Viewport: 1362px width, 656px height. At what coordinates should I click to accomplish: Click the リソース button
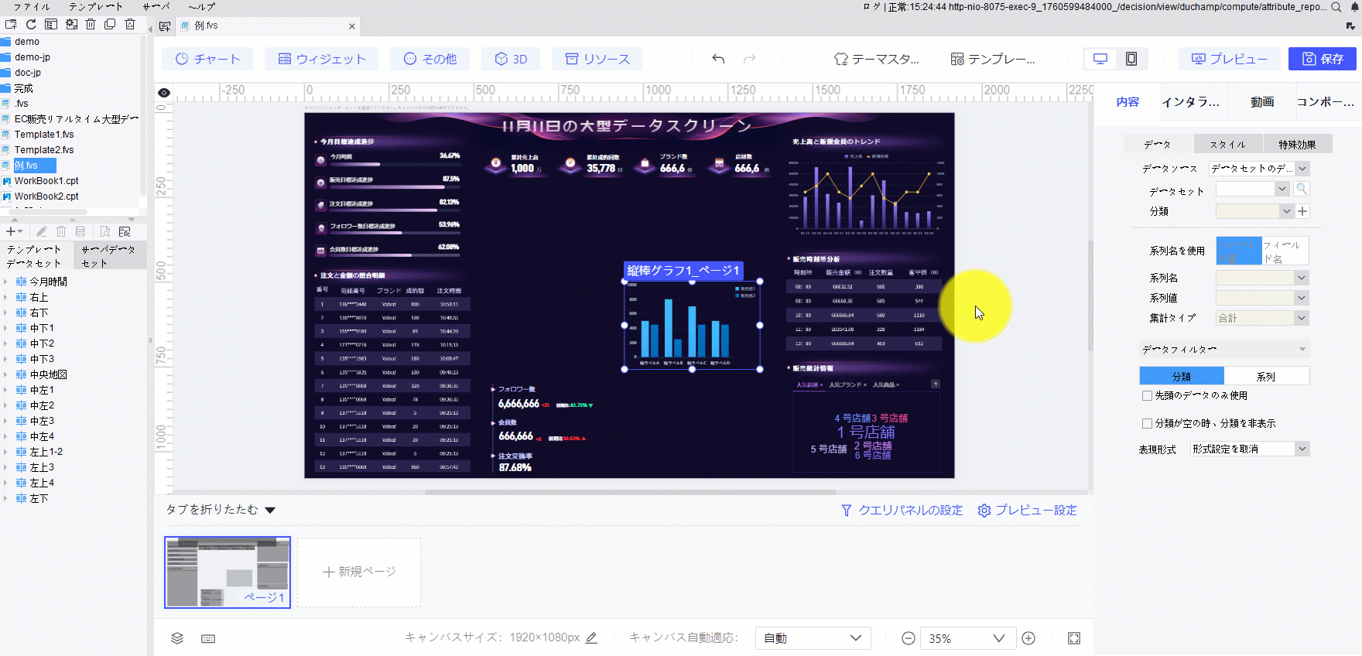click(x=597, y=59)
